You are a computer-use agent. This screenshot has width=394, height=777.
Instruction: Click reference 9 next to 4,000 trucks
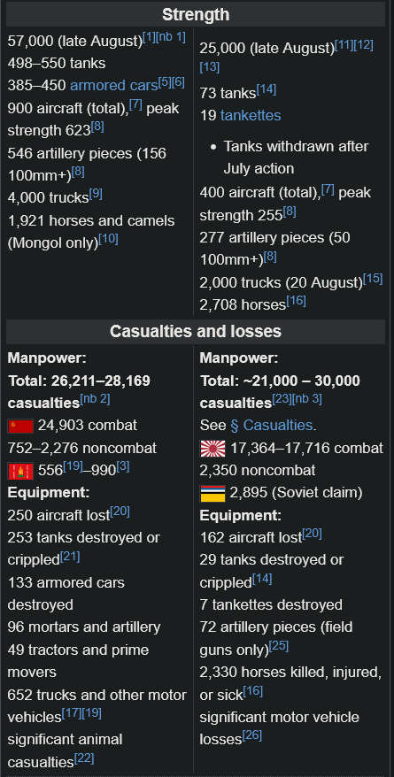coord(96,194)
